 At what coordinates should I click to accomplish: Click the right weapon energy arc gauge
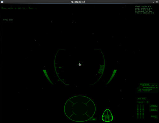112,77
